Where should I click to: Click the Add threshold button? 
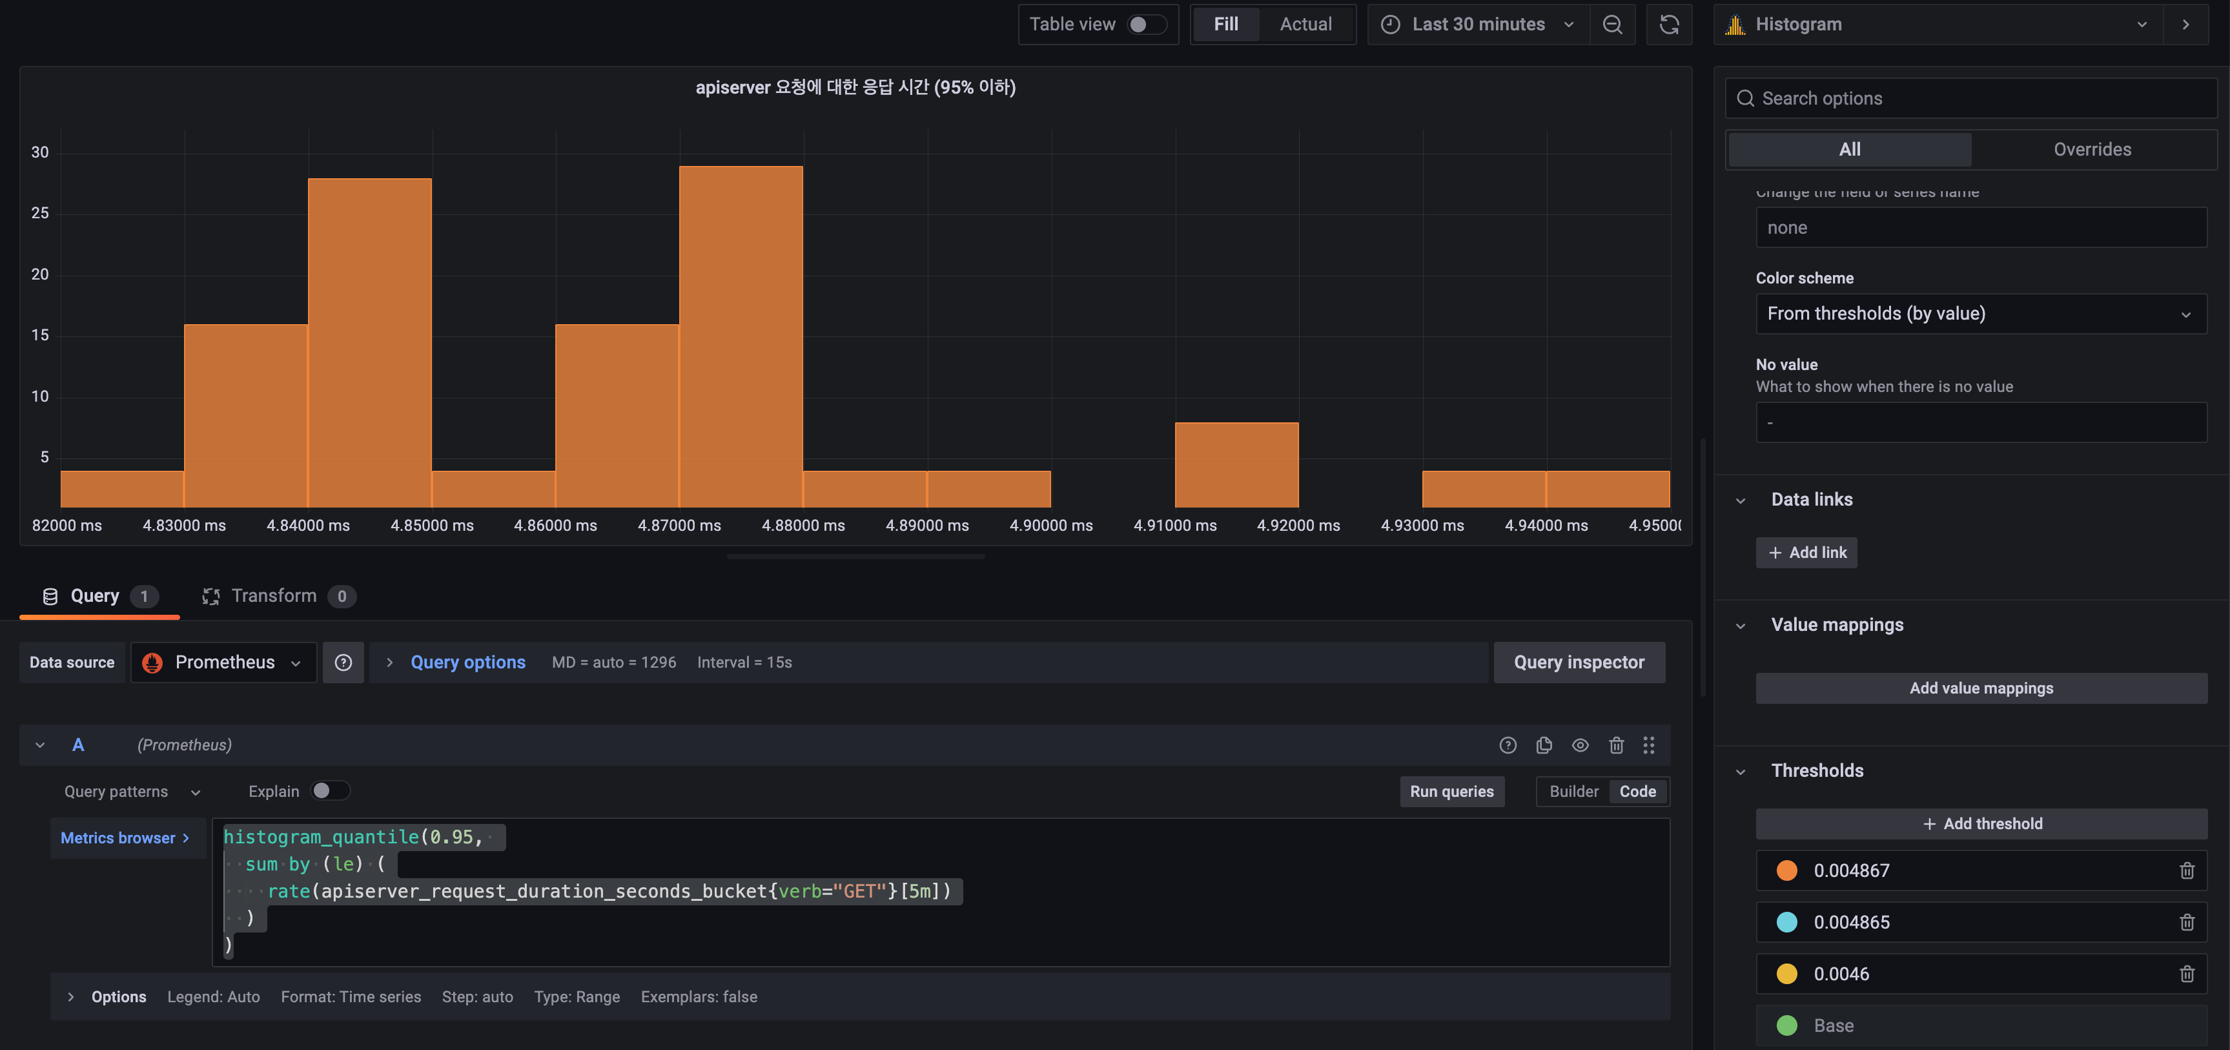[x=1981, y=823]
